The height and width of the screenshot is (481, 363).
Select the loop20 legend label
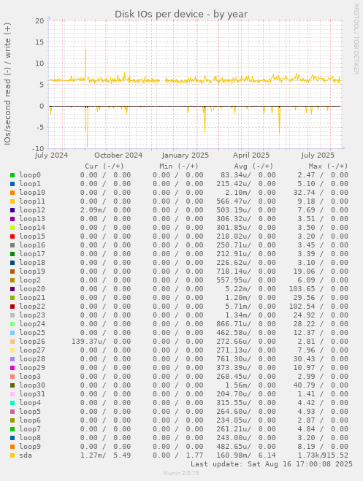[32, 289]
